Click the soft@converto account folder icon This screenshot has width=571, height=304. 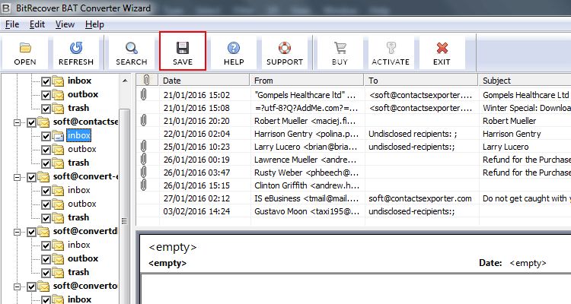[x=43, y=287]
